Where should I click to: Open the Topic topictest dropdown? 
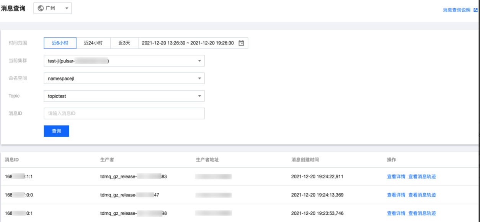pos(124,96)
